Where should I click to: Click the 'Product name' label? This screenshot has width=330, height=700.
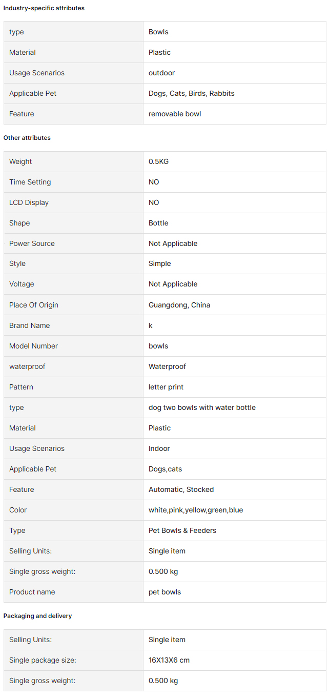pos(32,592)
